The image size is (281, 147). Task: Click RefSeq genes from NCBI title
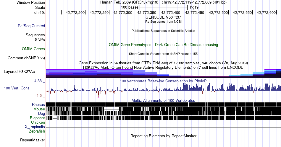[163, 22]
